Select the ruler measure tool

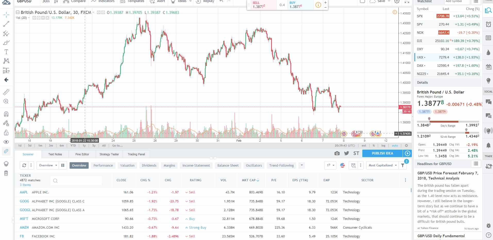pos(6,92)
